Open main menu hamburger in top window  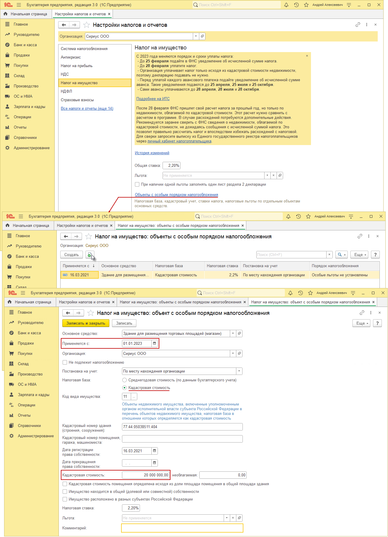click(x=19, y=5)
